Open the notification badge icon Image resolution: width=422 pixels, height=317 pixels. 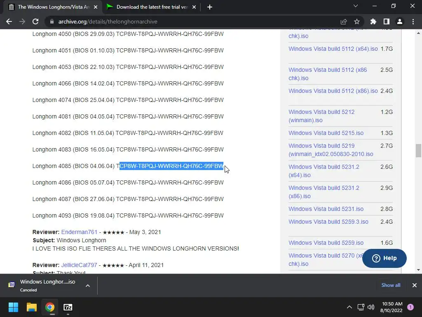coord(410,307)
